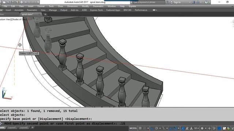Click the search binoculars icon
The height and width of the screenshot is (131, 234).
pyautogui.click(x=167, y=2)
